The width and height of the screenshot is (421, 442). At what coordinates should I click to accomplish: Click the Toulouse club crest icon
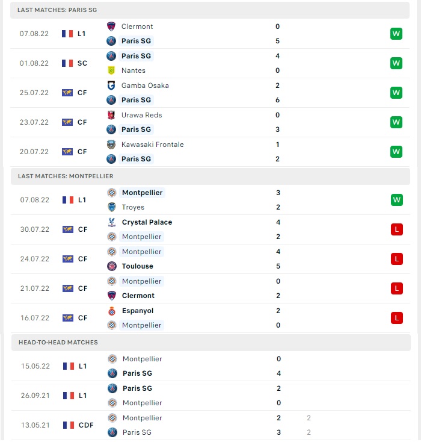[x=112, y=266]
